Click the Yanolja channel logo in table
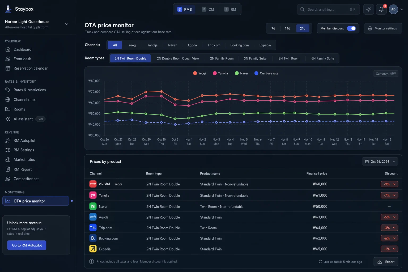 93,195
